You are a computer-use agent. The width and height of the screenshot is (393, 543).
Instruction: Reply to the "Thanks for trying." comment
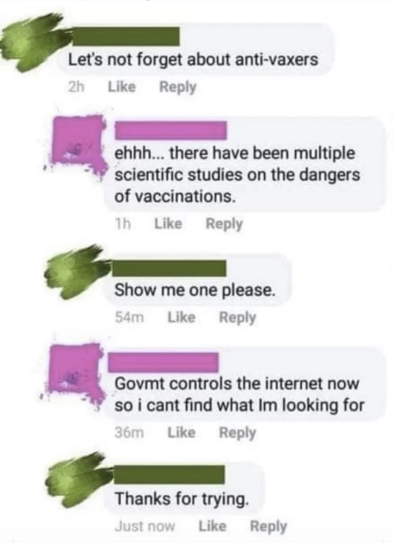tap(269, 526)
